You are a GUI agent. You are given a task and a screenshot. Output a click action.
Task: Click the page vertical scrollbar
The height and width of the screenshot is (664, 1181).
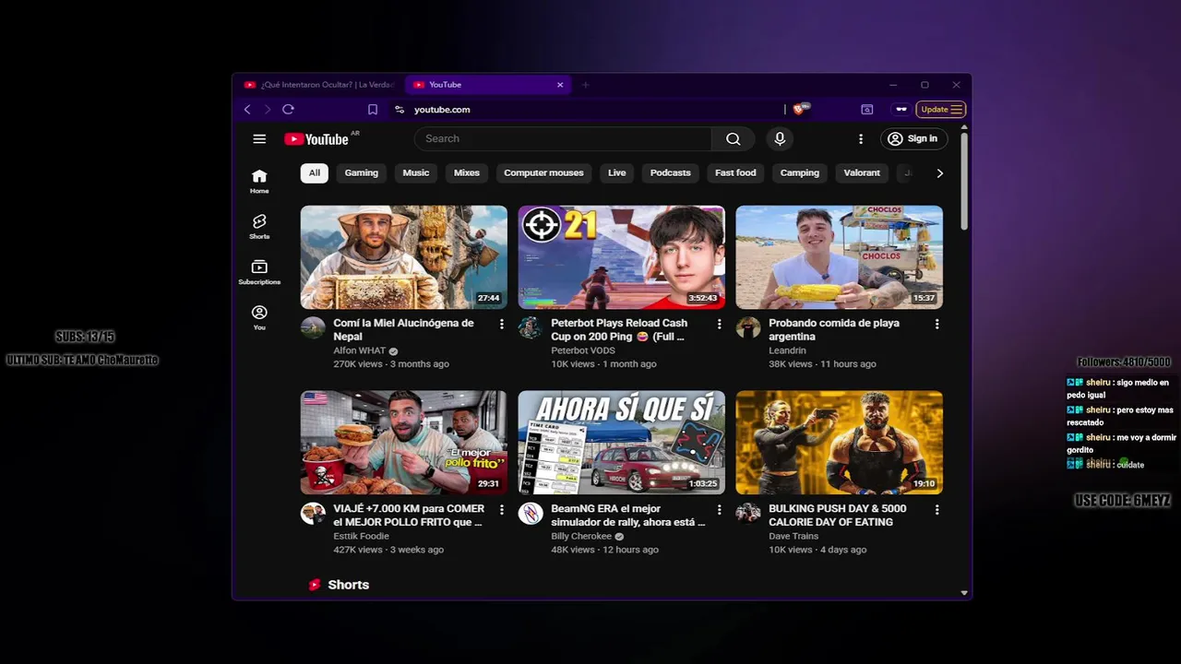point(964,182)
